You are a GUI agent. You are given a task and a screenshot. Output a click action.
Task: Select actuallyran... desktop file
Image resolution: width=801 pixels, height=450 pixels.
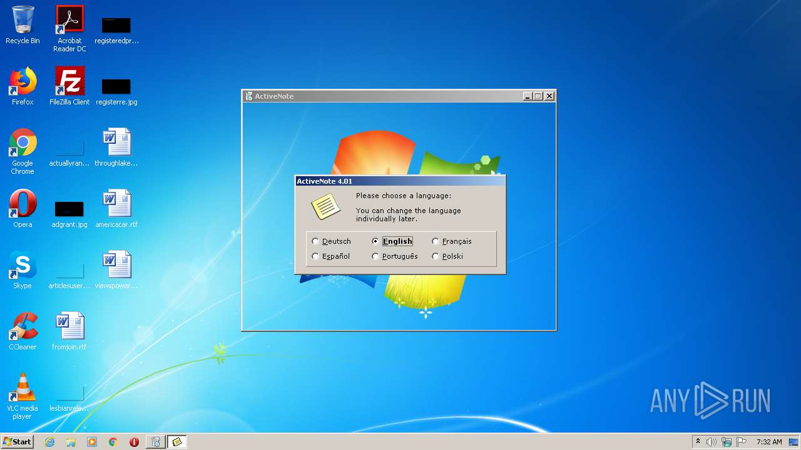[69, 154]
